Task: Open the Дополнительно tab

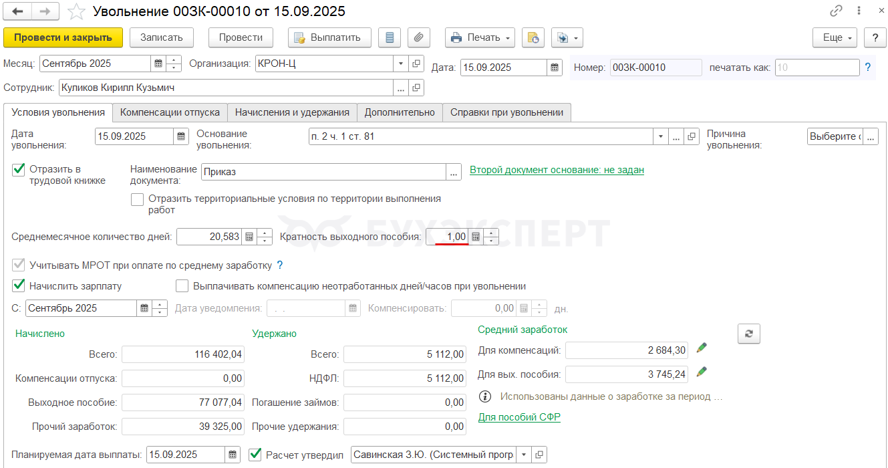Action: point(400,112)
